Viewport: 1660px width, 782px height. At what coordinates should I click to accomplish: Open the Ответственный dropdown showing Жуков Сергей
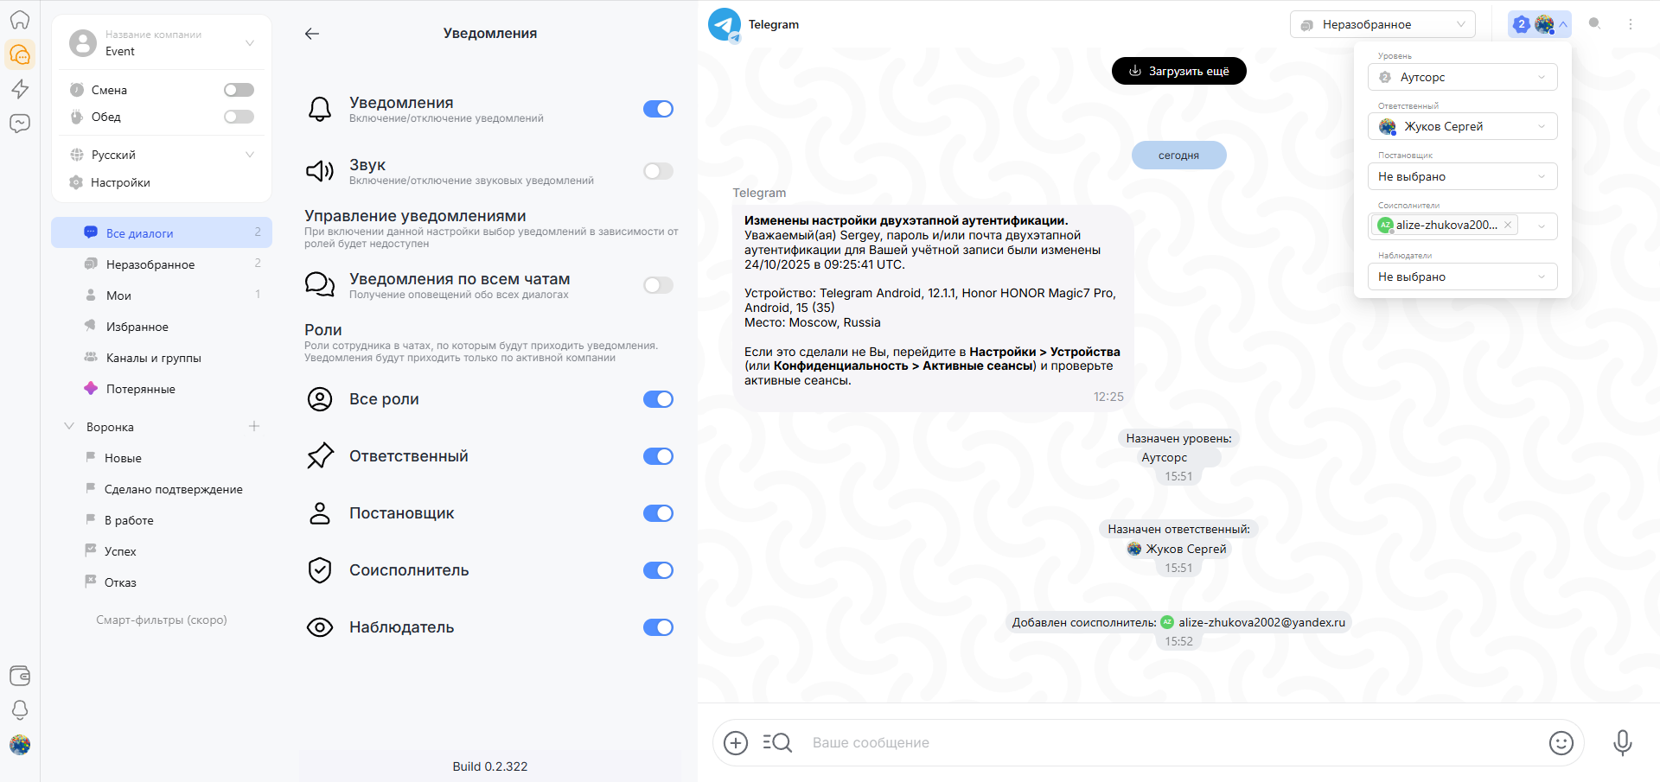coord(1462,126)
